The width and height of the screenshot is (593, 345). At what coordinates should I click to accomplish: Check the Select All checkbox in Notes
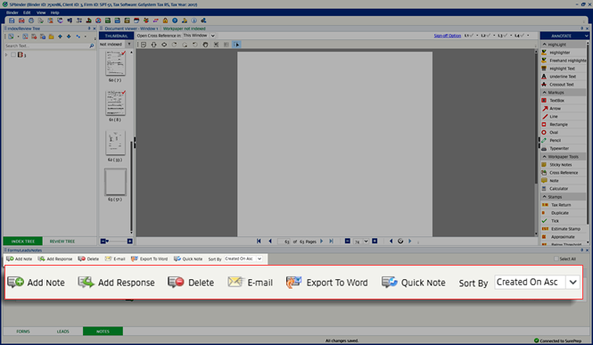[556, 259]
